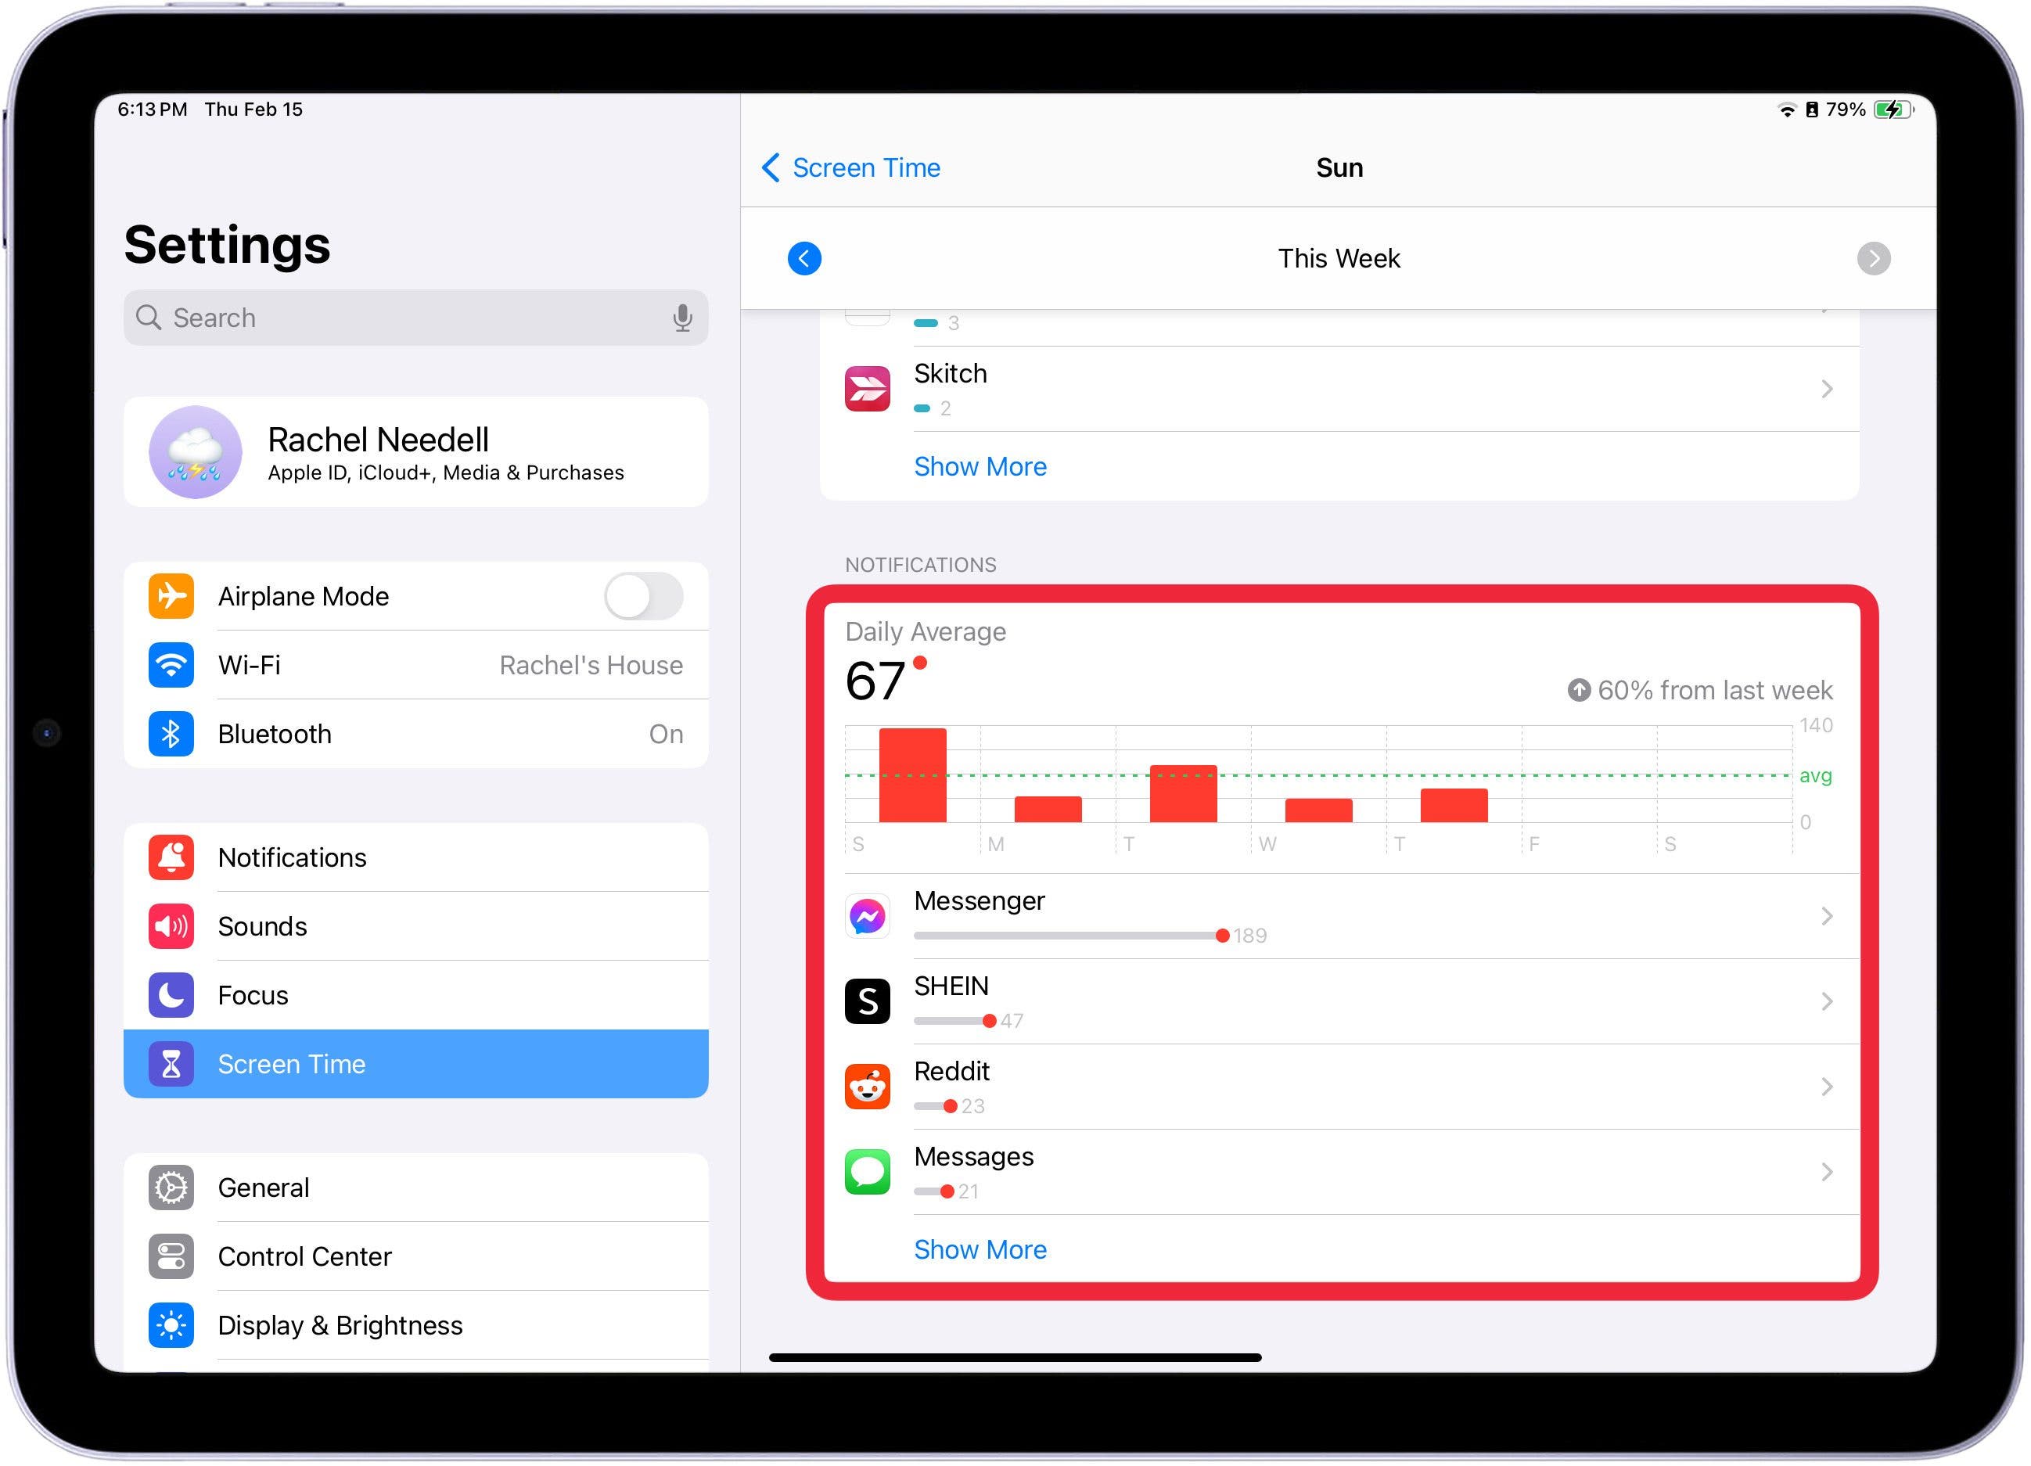Tap the SHEIN app icon
This screenshot has height=1466, width=2031.
(x=867, y=1001)
